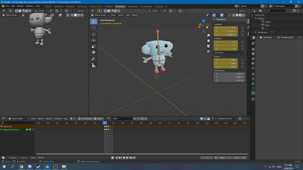Click the zoom view magnifier icon
Image resolution: width=303 pixels, height=170 pixels.
tap(208, 35)
